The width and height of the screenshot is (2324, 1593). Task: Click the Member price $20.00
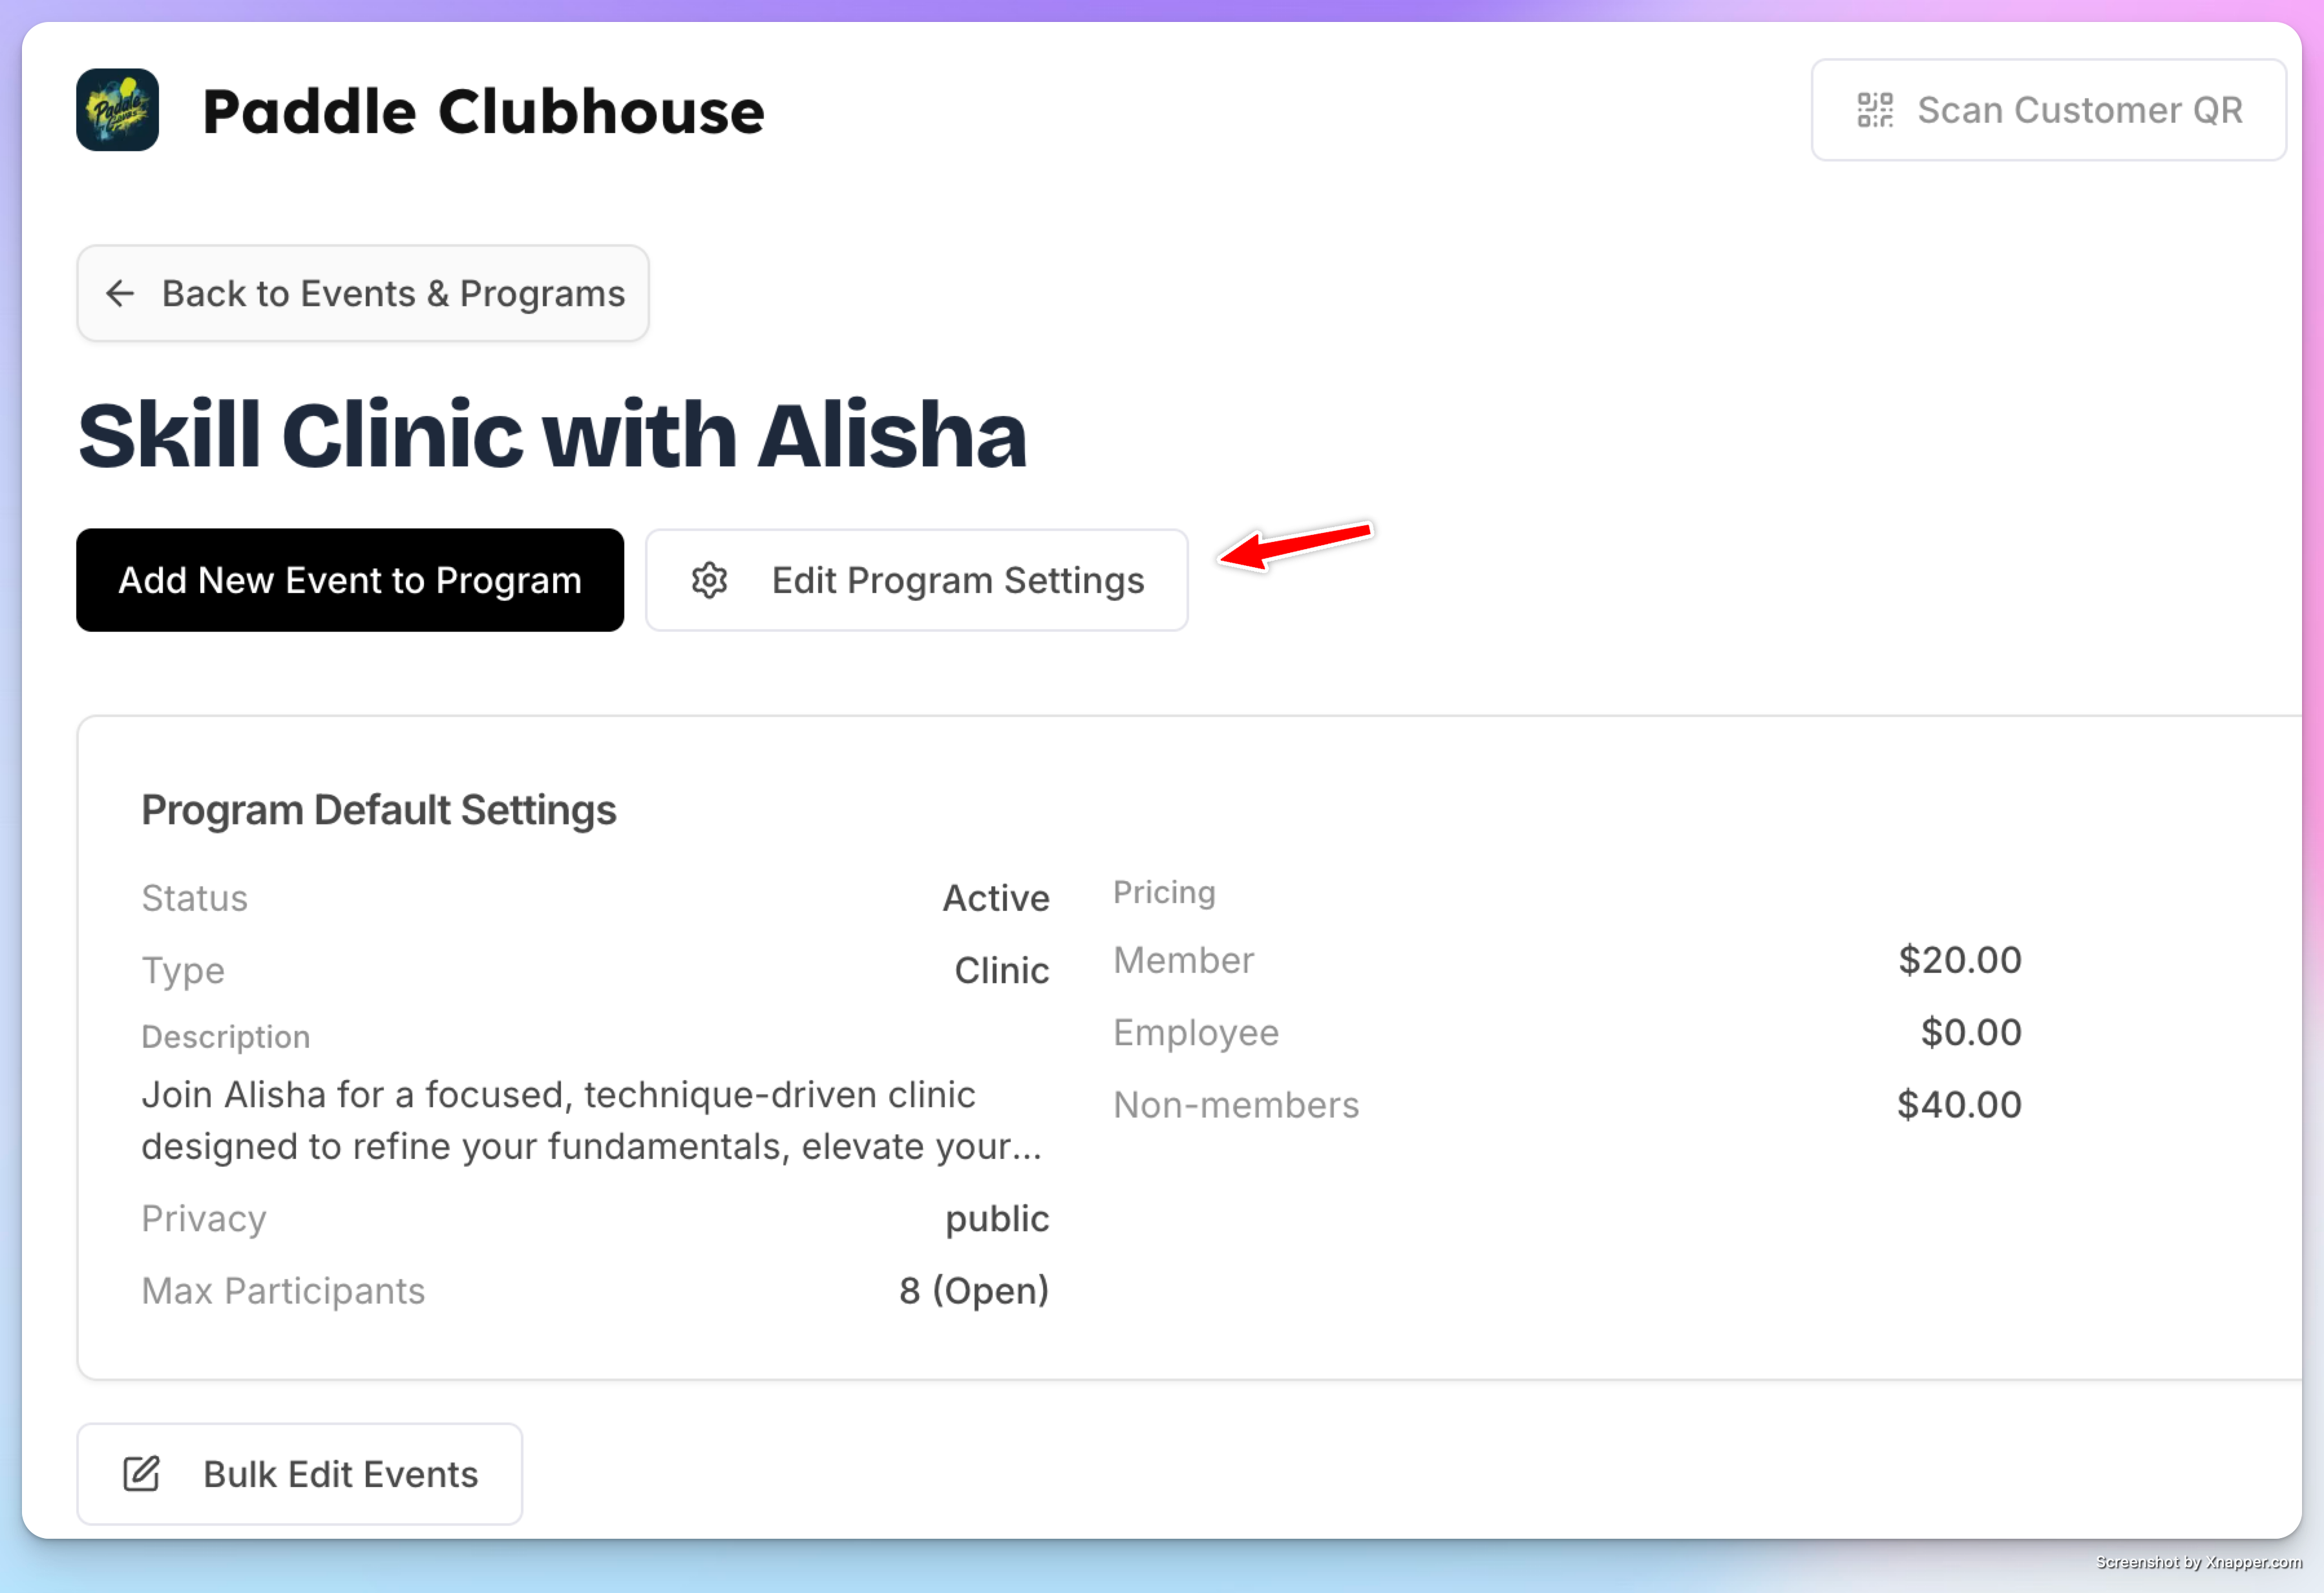click(1960, 961)
